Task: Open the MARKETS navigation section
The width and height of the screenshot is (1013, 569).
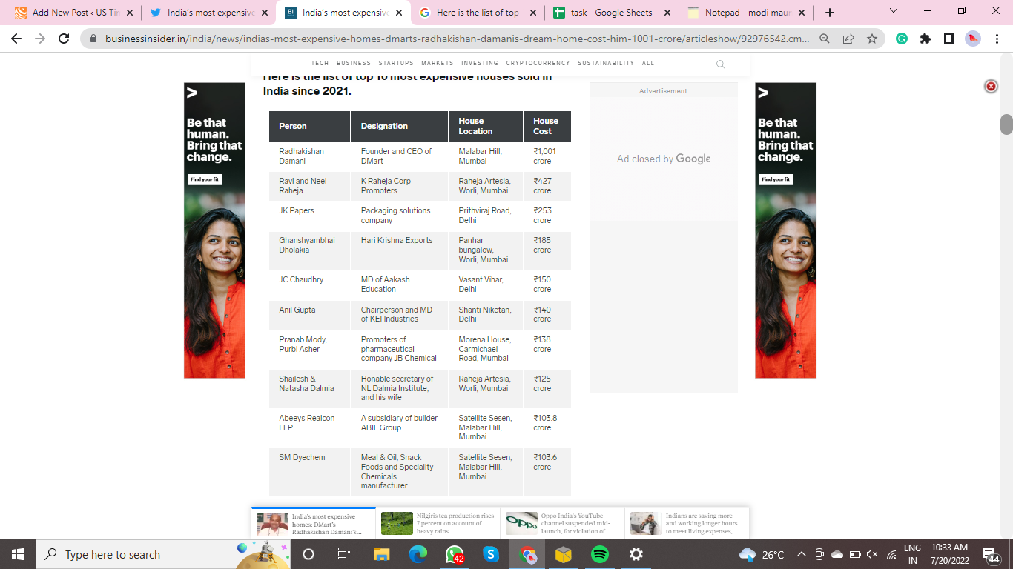Action: 438,64
